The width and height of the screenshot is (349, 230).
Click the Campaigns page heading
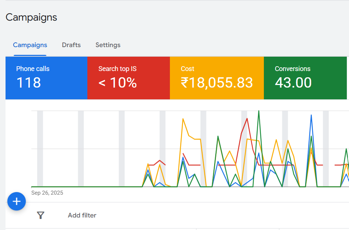(x=31, y=17)
